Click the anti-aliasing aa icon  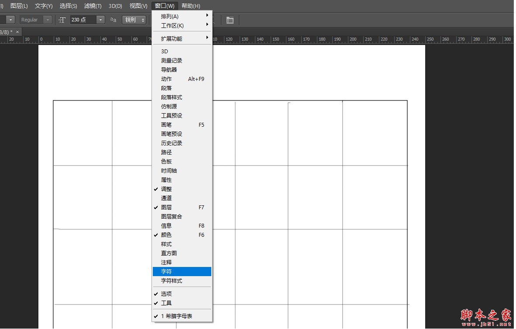[x=113, y=20]
